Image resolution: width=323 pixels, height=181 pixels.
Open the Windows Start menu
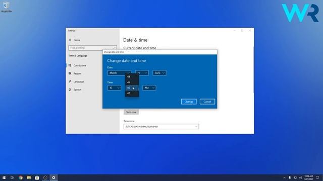click(x=4, y=177)
